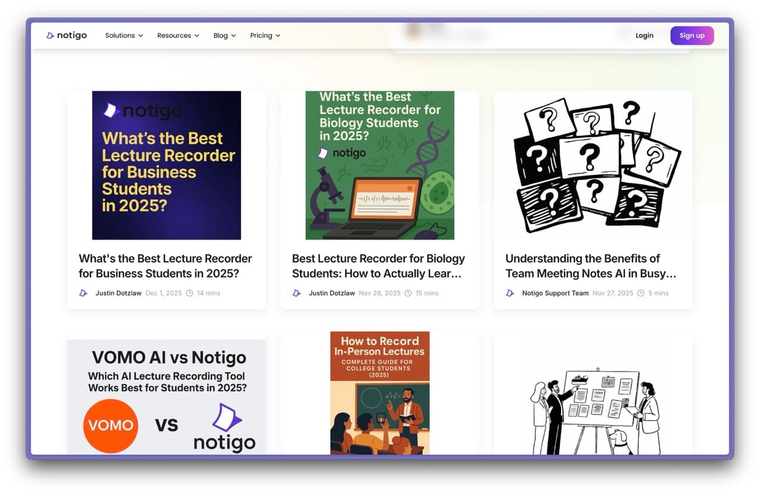Click the author icon beside Notigo Support Team

point(509,293)
